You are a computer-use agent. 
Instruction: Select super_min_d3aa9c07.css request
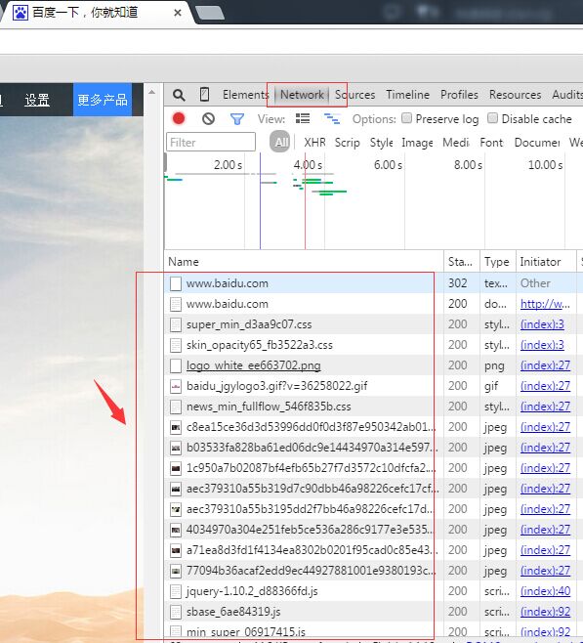[373, 324]
